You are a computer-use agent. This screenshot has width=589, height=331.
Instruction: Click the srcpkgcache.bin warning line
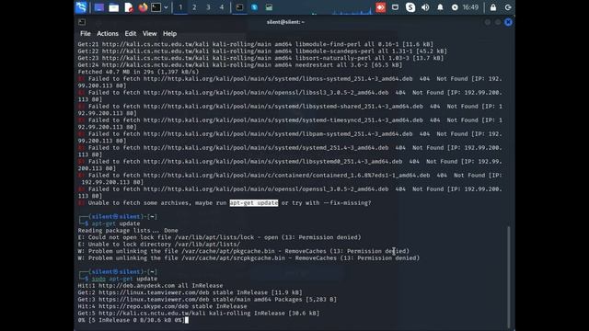tap(248, 257)
